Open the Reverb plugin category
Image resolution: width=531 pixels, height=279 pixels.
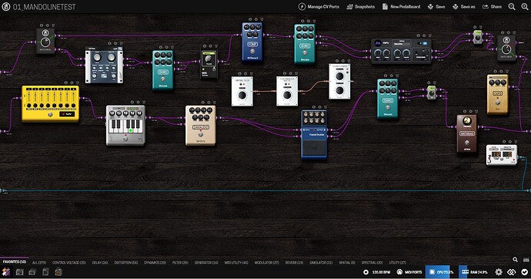[x=294, y=262]
